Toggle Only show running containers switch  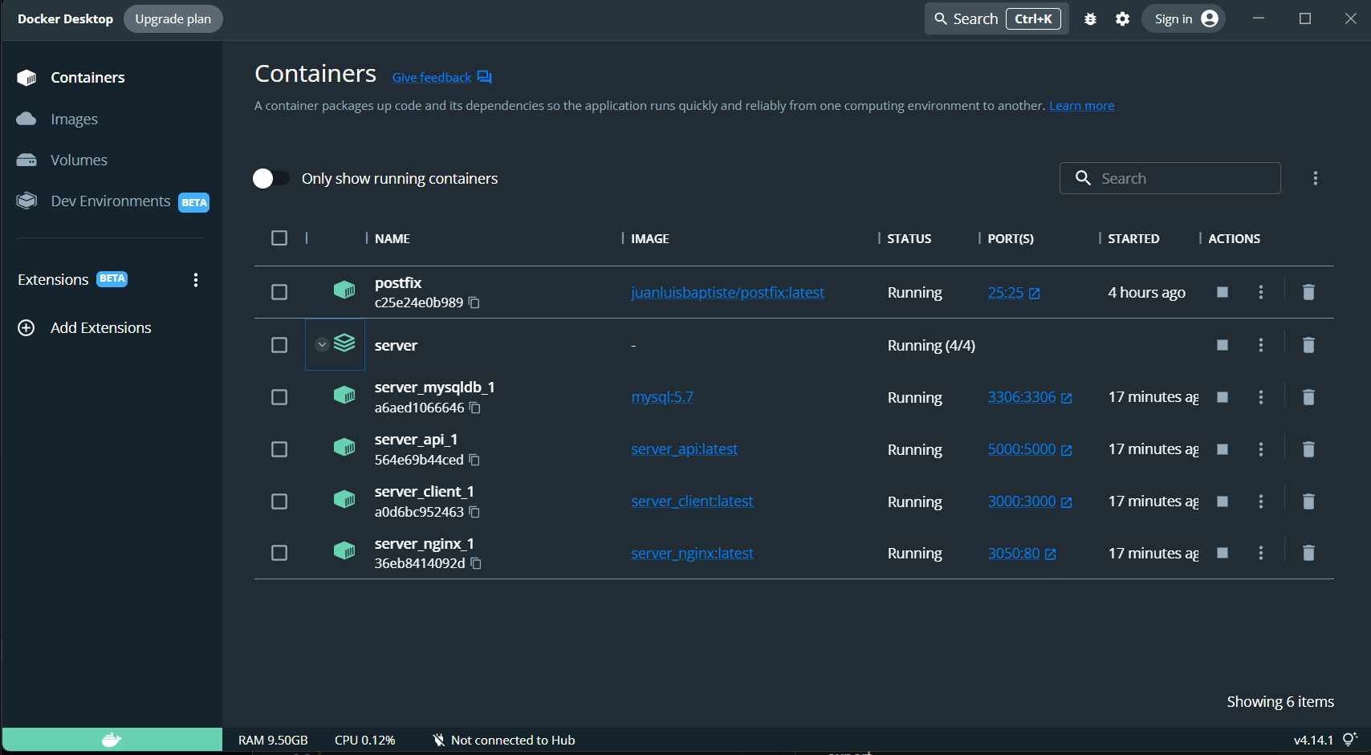(271, 178)
